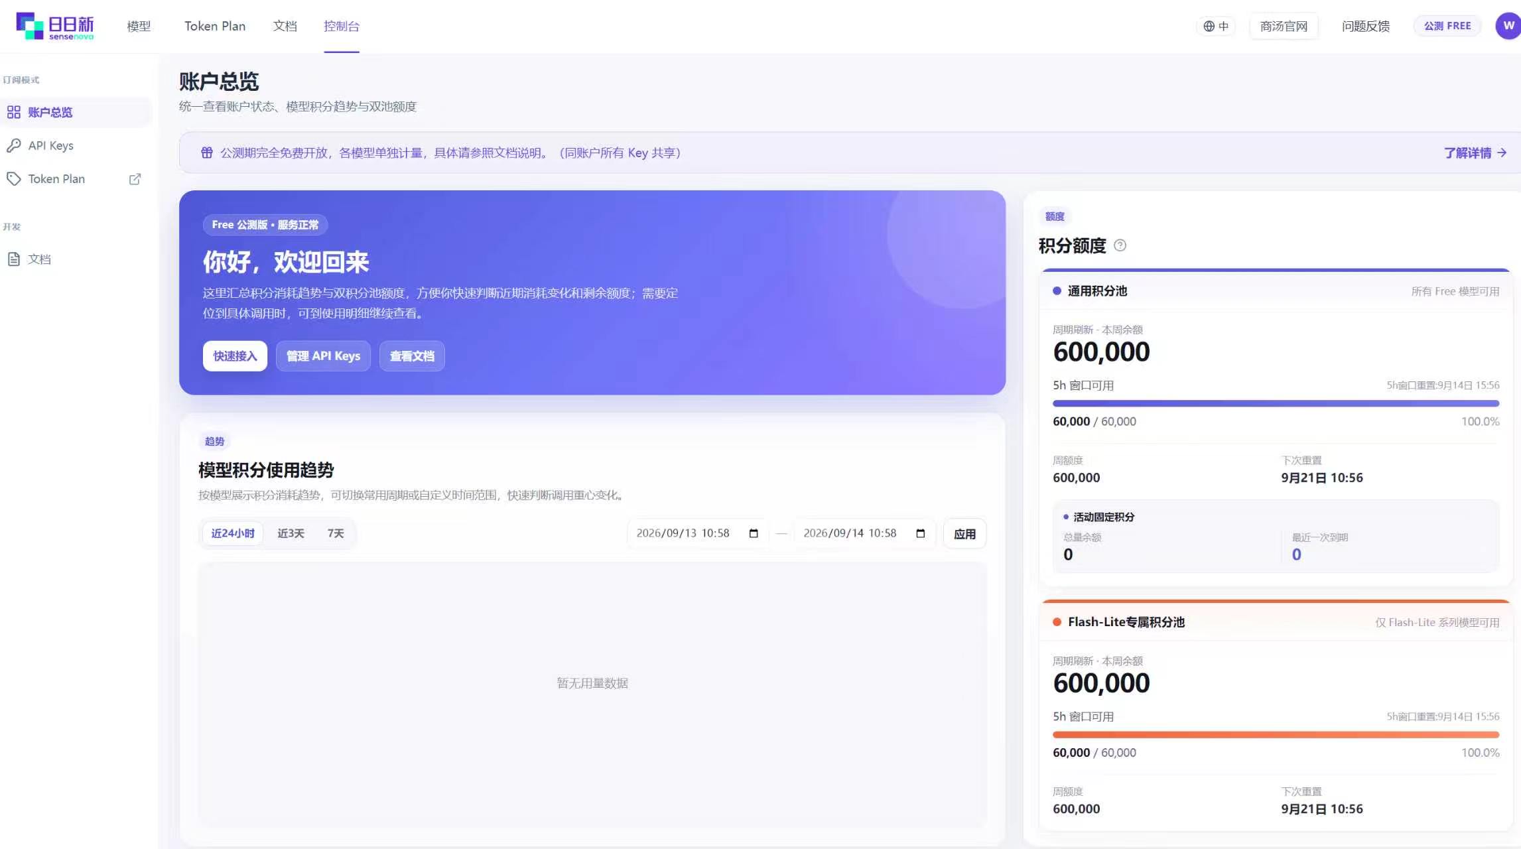Click the SenseNova 日日新 logo
The height and width of the screenshot is (849, 1521).
click(55, 26)
